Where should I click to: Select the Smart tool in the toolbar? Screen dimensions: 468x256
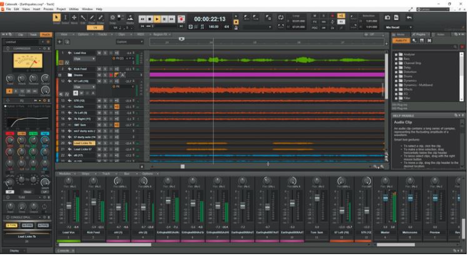(x=58, y=19)
